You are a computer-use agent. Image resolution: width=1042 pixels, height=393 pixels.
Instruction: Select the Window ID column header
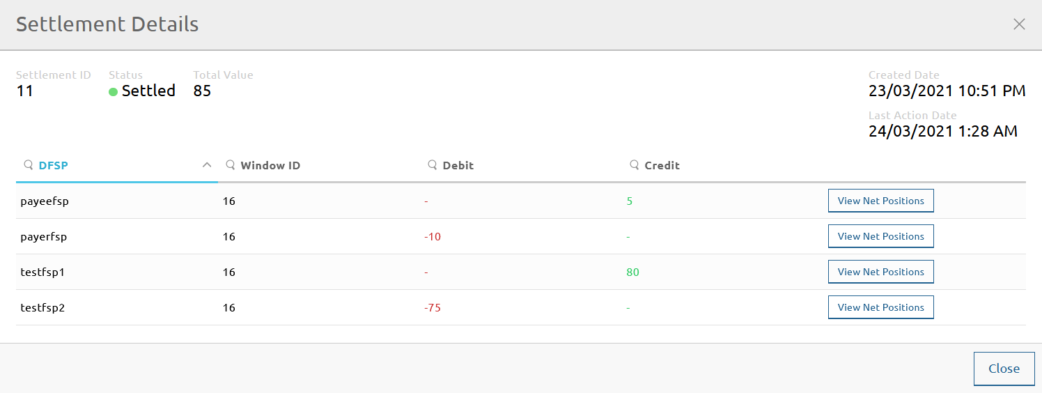(270, 165)
